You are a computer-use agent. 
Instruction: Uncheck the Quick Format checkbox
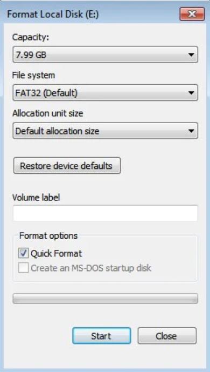23,253
